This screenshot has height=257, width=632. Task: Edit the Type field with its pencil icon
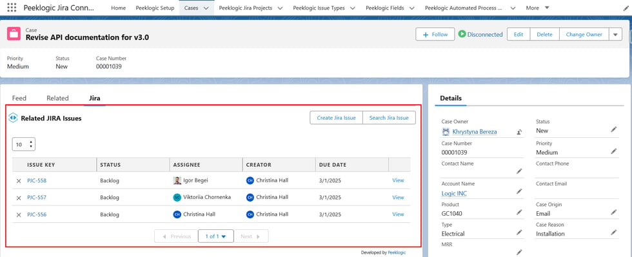(x=519, y=232)
